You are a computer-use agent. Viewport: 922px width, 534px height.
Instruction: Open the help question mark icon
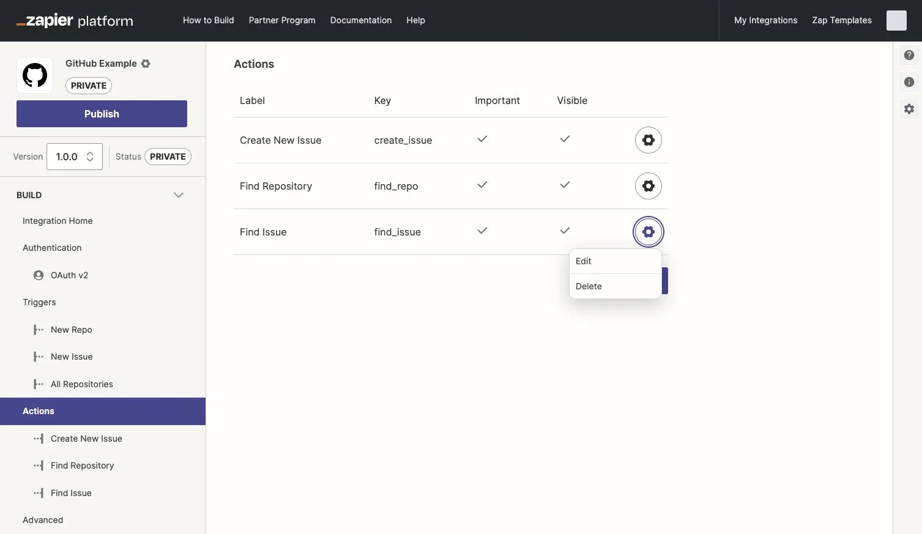coord(909,55)
